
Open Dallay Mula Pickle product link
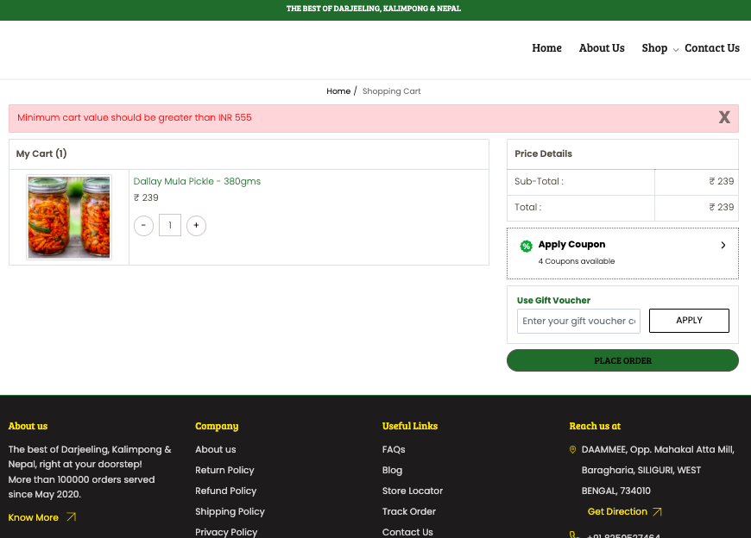coord(197,182)
